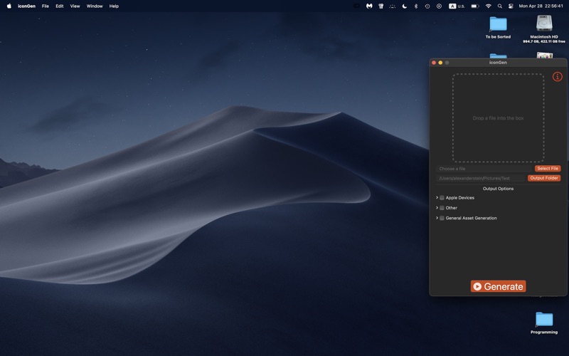Open the Wi-Fi menu bar icon
Image resolution: width=569 pixels, height=356 pixels.
point(489,6)
